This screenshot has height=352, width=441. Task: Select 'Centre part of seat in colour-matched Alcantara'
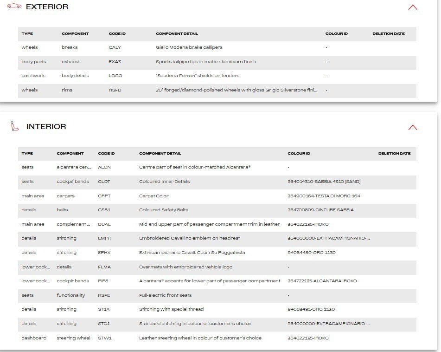pyautogui.click(x=195, y=167)
